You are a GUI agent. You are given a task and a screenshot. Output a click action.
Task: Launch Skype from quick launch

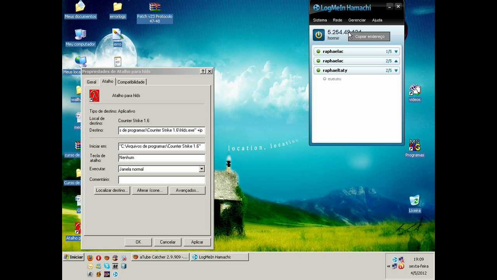coord(107,266)
